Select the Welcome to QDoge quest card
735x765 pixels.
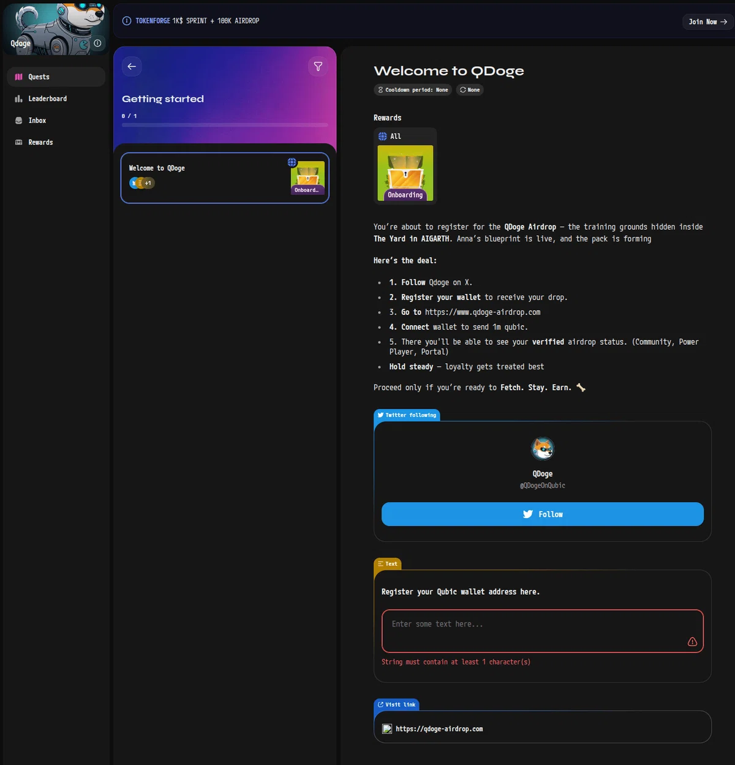point(225,178)
